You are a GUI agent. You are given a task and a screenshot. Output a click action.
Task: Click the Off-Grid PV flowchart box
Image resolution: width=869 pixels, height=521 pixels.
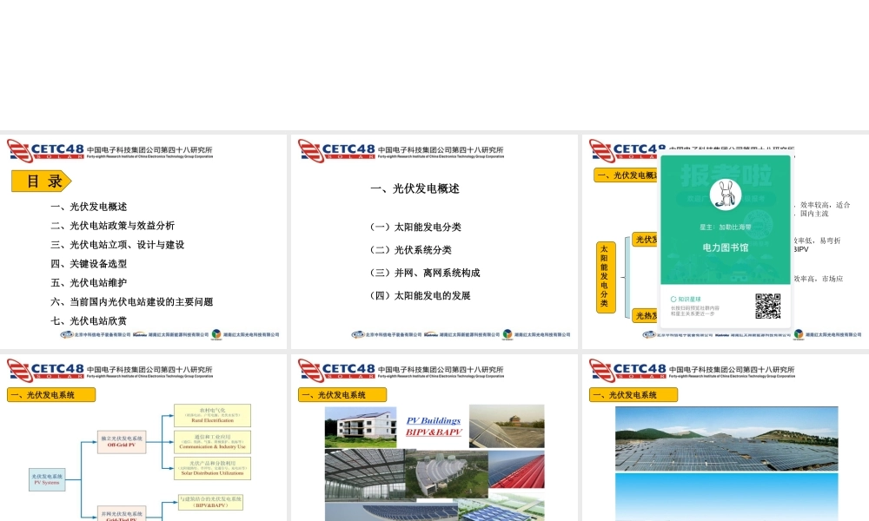[122, 441]
